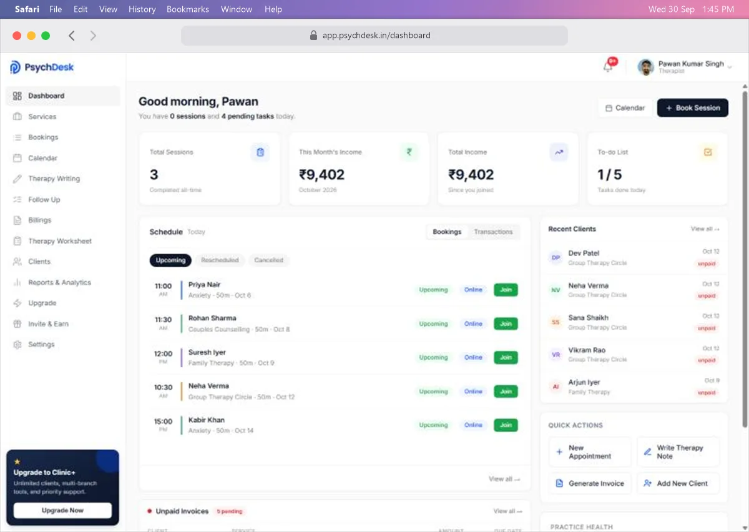Screen dimensions: 749x532
Task: Open the Safari Window menu
Action: tap(237, 9)
